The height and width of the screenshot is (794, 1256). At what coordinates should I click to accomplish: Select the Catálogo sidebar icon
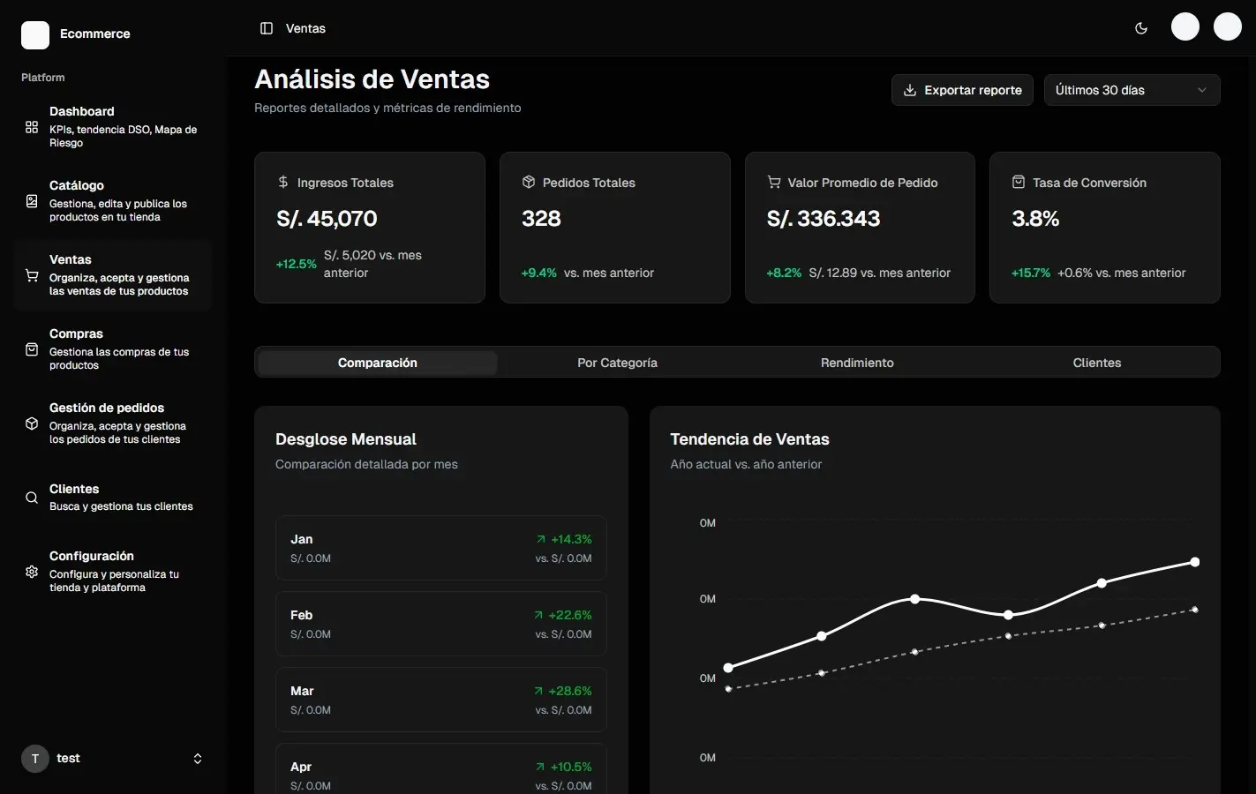click(31, 201)
